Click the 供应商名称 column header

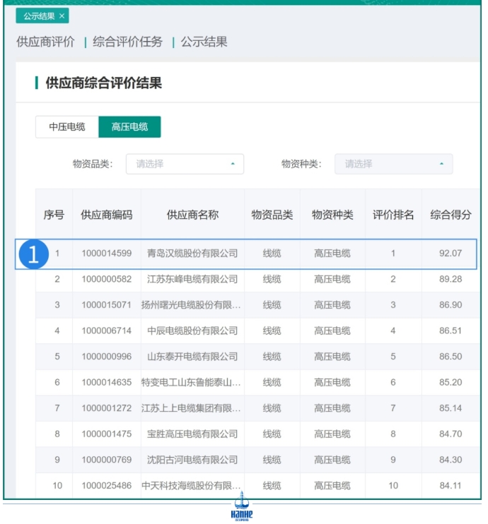coord(192,215)
